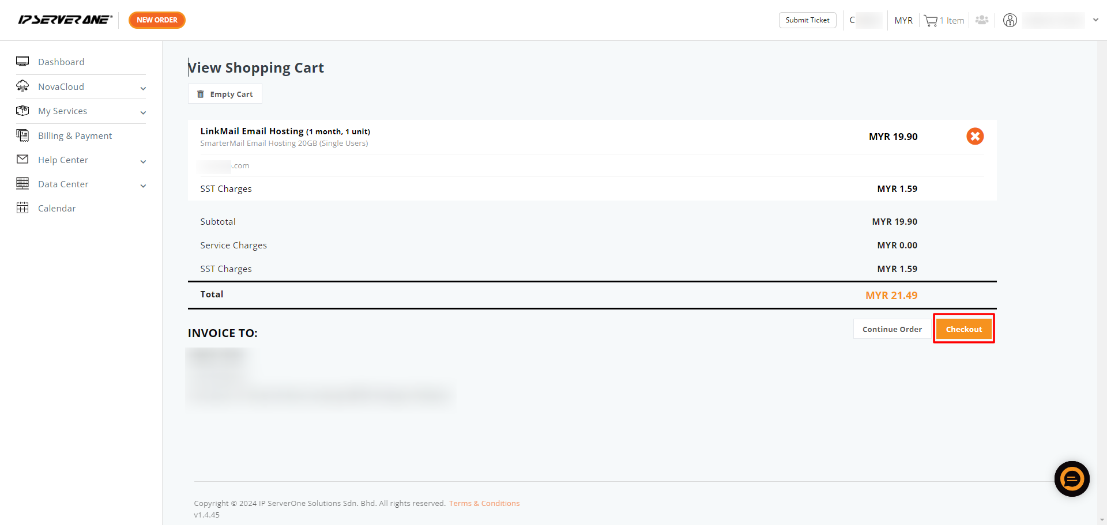Click the orange Checkout button
This screenshot has height=525, width=1107.
click(x=964, y=329)
